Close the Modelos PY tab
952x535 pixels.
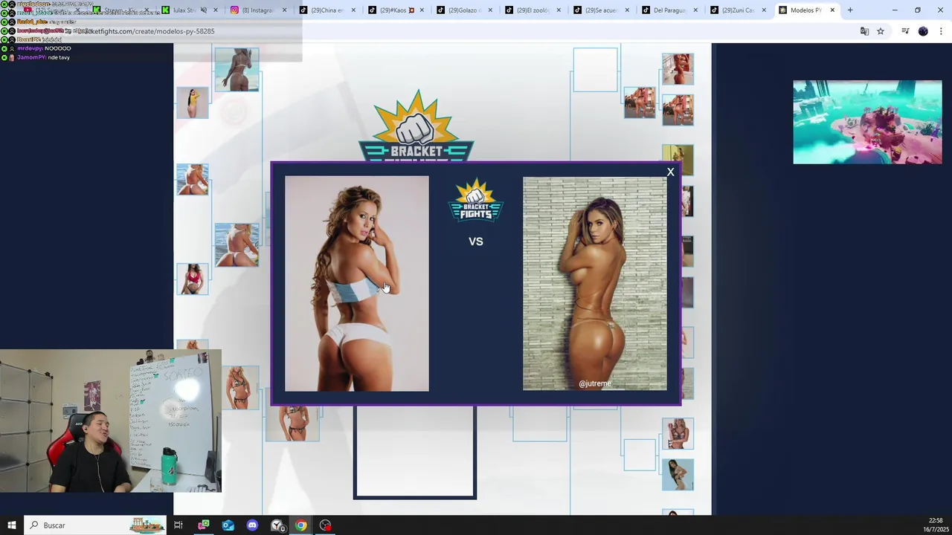click(832, 10)
